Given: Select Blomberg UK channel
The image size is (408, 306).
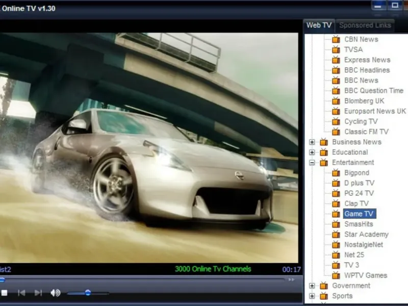Looking at the screenshot, I should click(364, 101).
